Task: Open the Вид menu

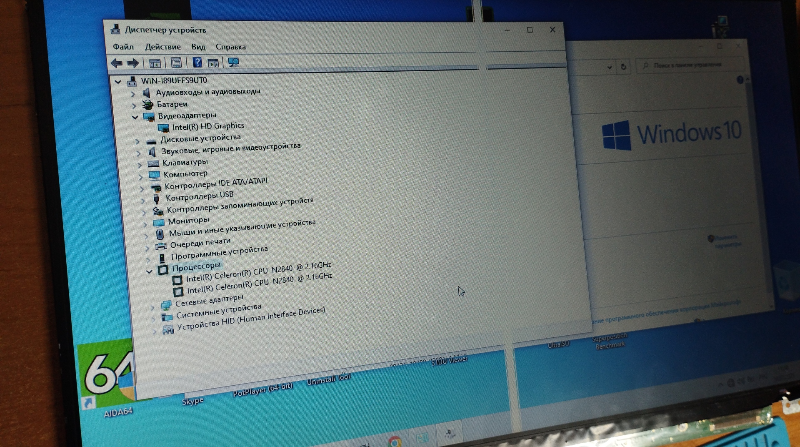Action: [198, 47]
